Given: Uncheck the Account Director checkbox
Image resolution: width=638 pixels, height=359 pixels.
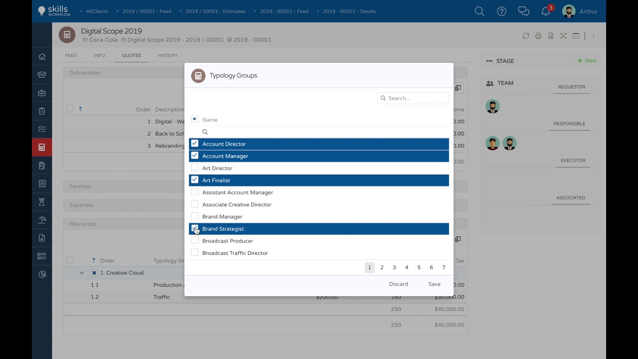Looking at the screenshot, I should tap(195, 144).
